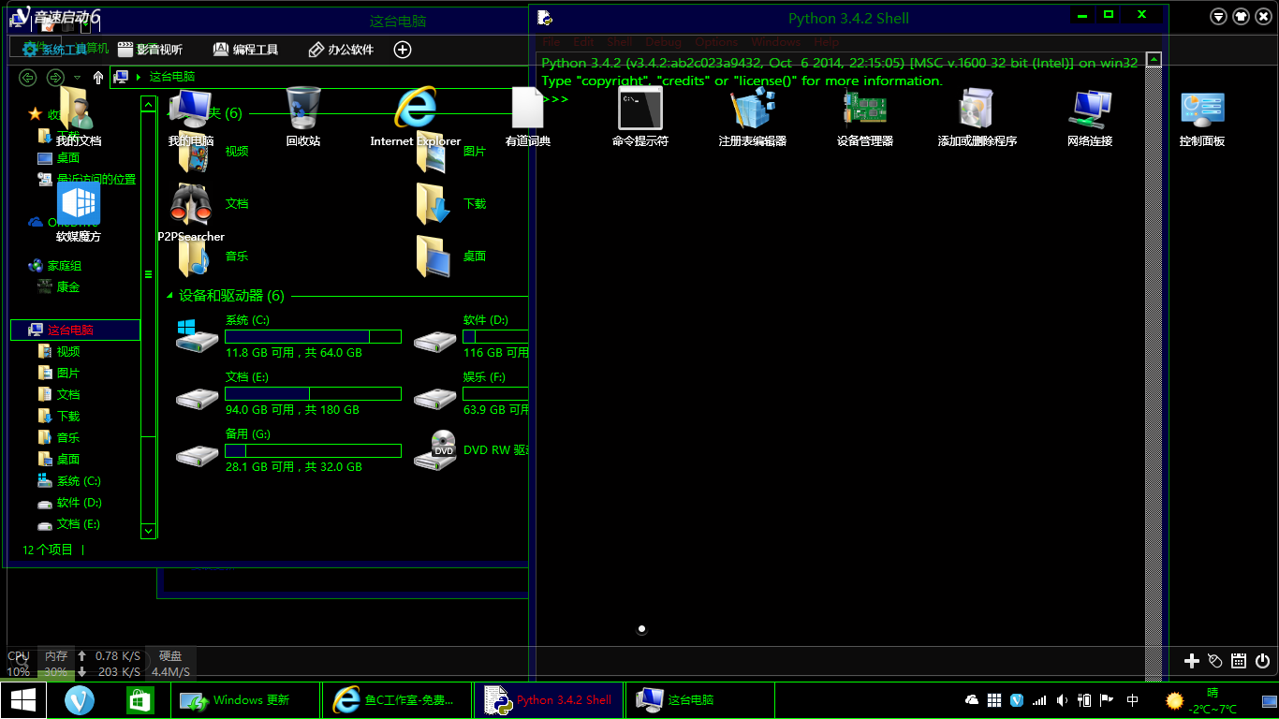1279x719 pixels.
Task: Click the launcher calendar icon
Action: (x=1238, y=661)
